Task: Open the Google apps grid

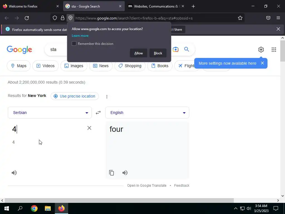Action: point(274,50)
